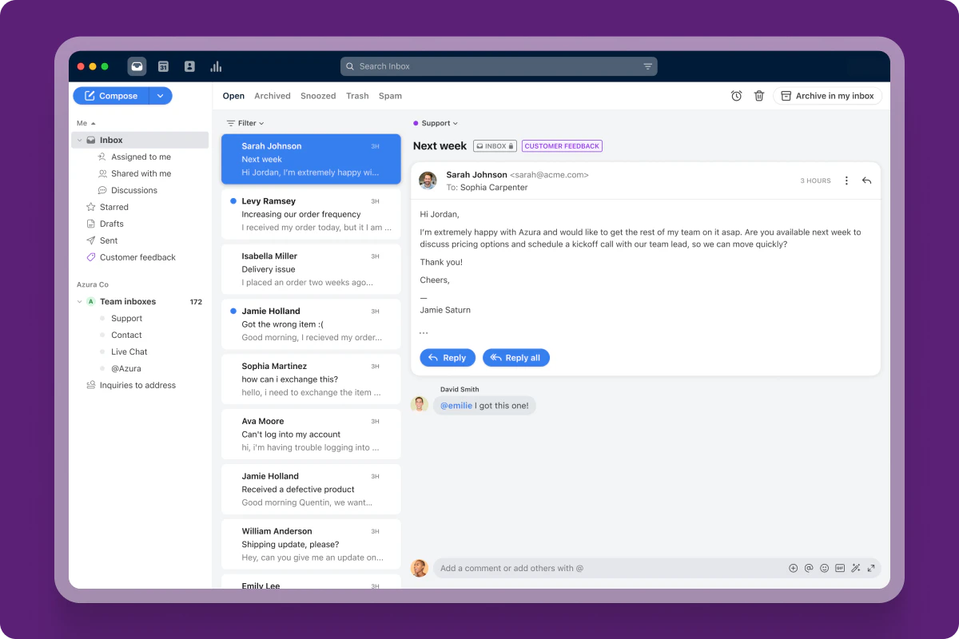Trigger the AI magic wand icon
This screenshot has height=639, width=959.
pyautogui.click(x=856, y=568)
